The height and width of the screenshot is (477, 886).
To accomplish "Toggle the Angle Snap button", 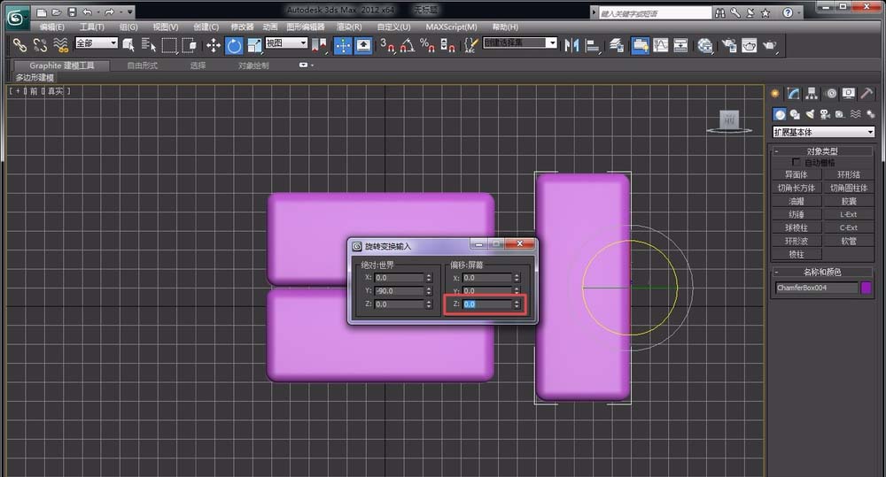I will pyautogui.click(x=406, y=45).
